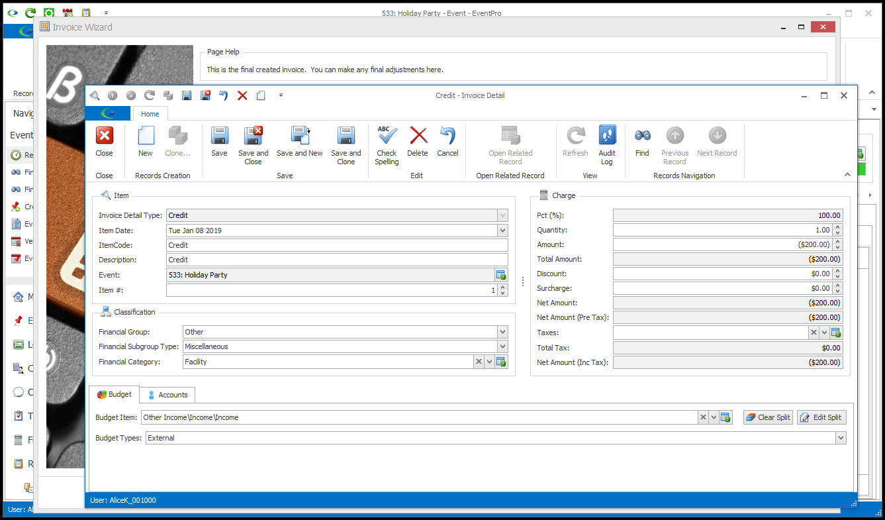This screenshot has width=885, height=520.
Task: Expand the Financial Group dropdown
Action: (503, 332)
